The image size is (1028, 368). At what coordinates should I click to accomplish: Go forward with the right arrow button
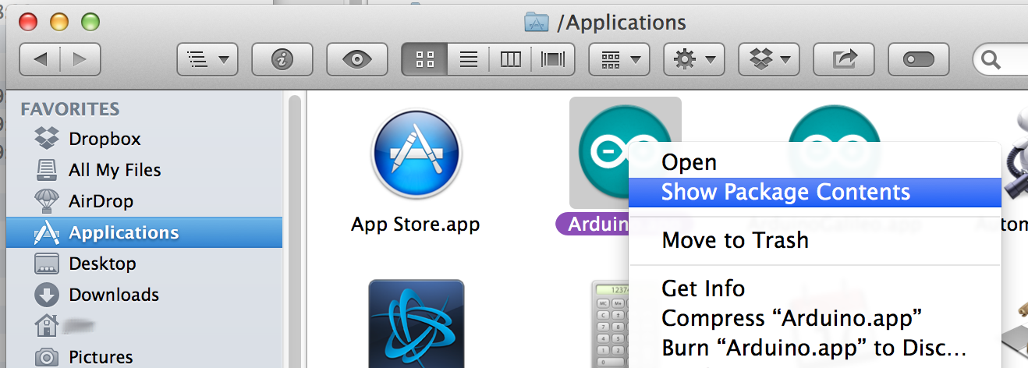[80, 58]
